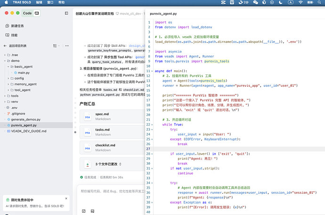325x215 pixels.
Task: Go back to project list arrow
Action: click(5, 46)
